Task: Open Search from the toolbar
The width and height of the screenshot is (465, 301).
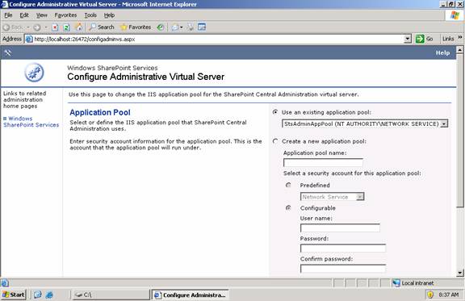Action: pyautogui.click(x=102, y=27)
